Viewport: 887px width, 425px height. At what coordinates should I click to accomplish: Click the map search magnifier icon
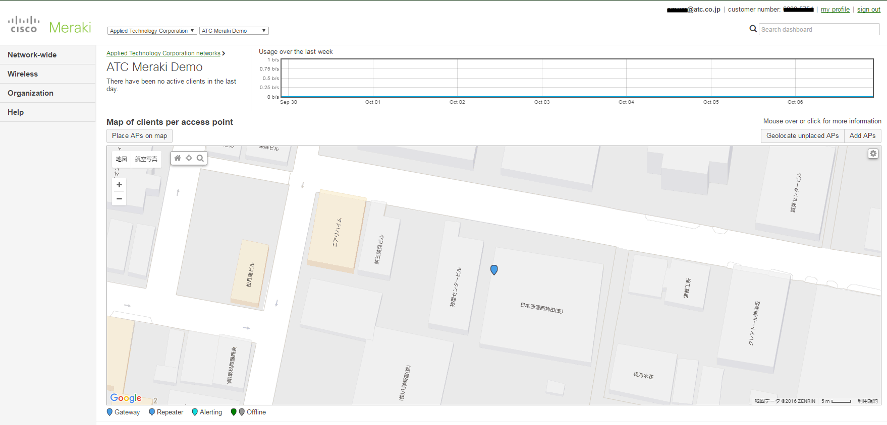coord(200,158)
